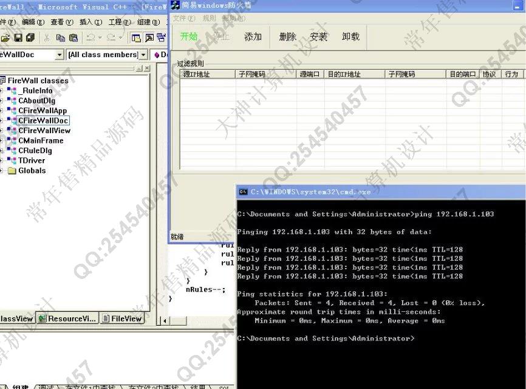
Task: Click the Copy icon in toolbar
Action: point(61,38)
